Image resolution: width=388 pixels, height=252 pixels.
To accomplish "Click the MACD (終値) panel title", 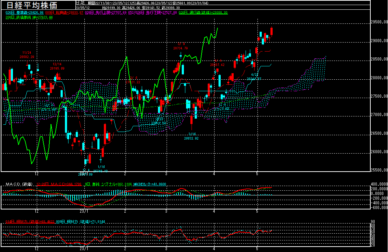I will pos(19,184).
